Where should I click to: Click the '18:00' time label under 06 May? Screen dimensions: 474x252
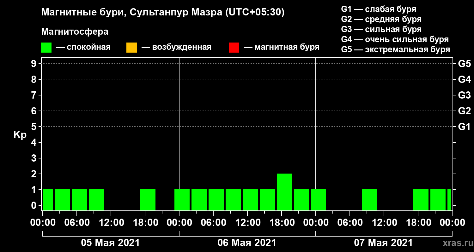click(x=282, y=223)
